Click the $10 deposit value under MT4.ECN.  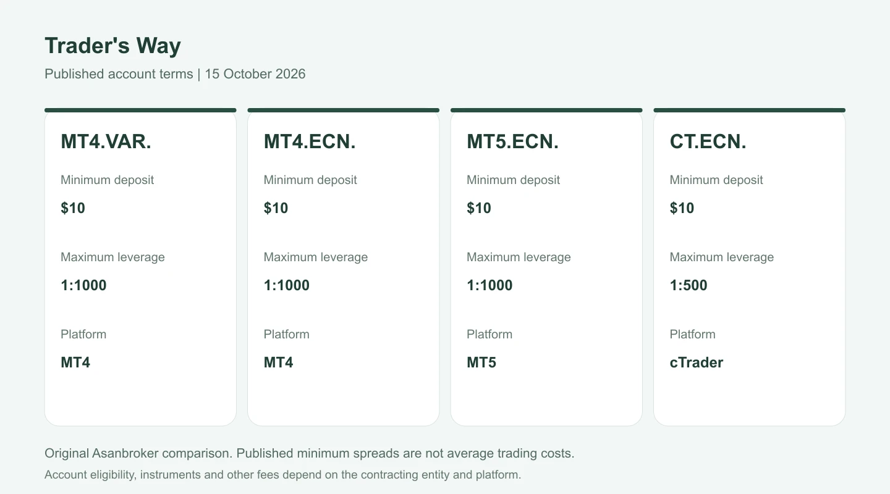276,208
